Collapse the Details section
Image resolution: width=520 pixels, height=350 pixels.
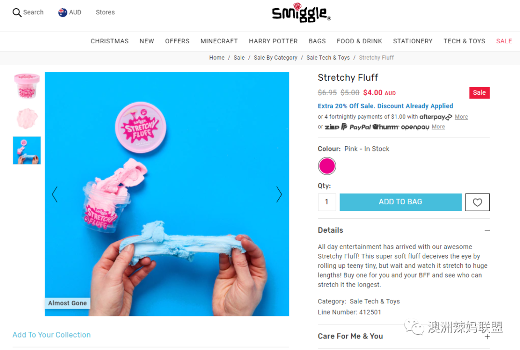coord(487,230)
